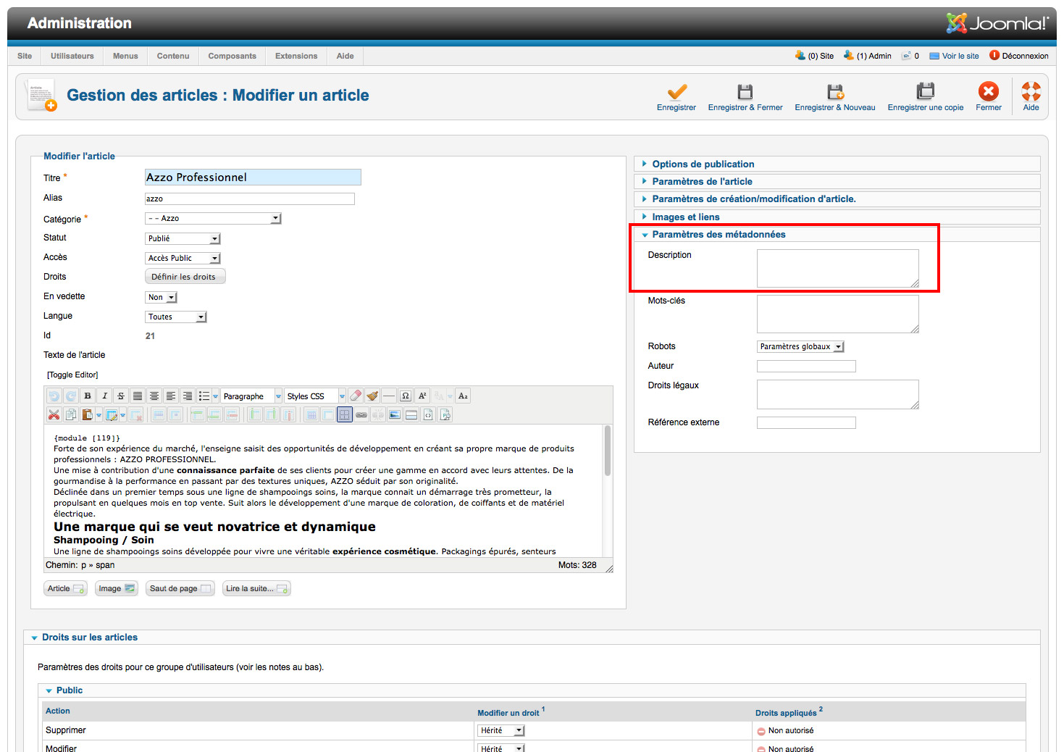The image size is (1064, 752).
Task: Insert an image via the editor toolbar
Action: 395,415
